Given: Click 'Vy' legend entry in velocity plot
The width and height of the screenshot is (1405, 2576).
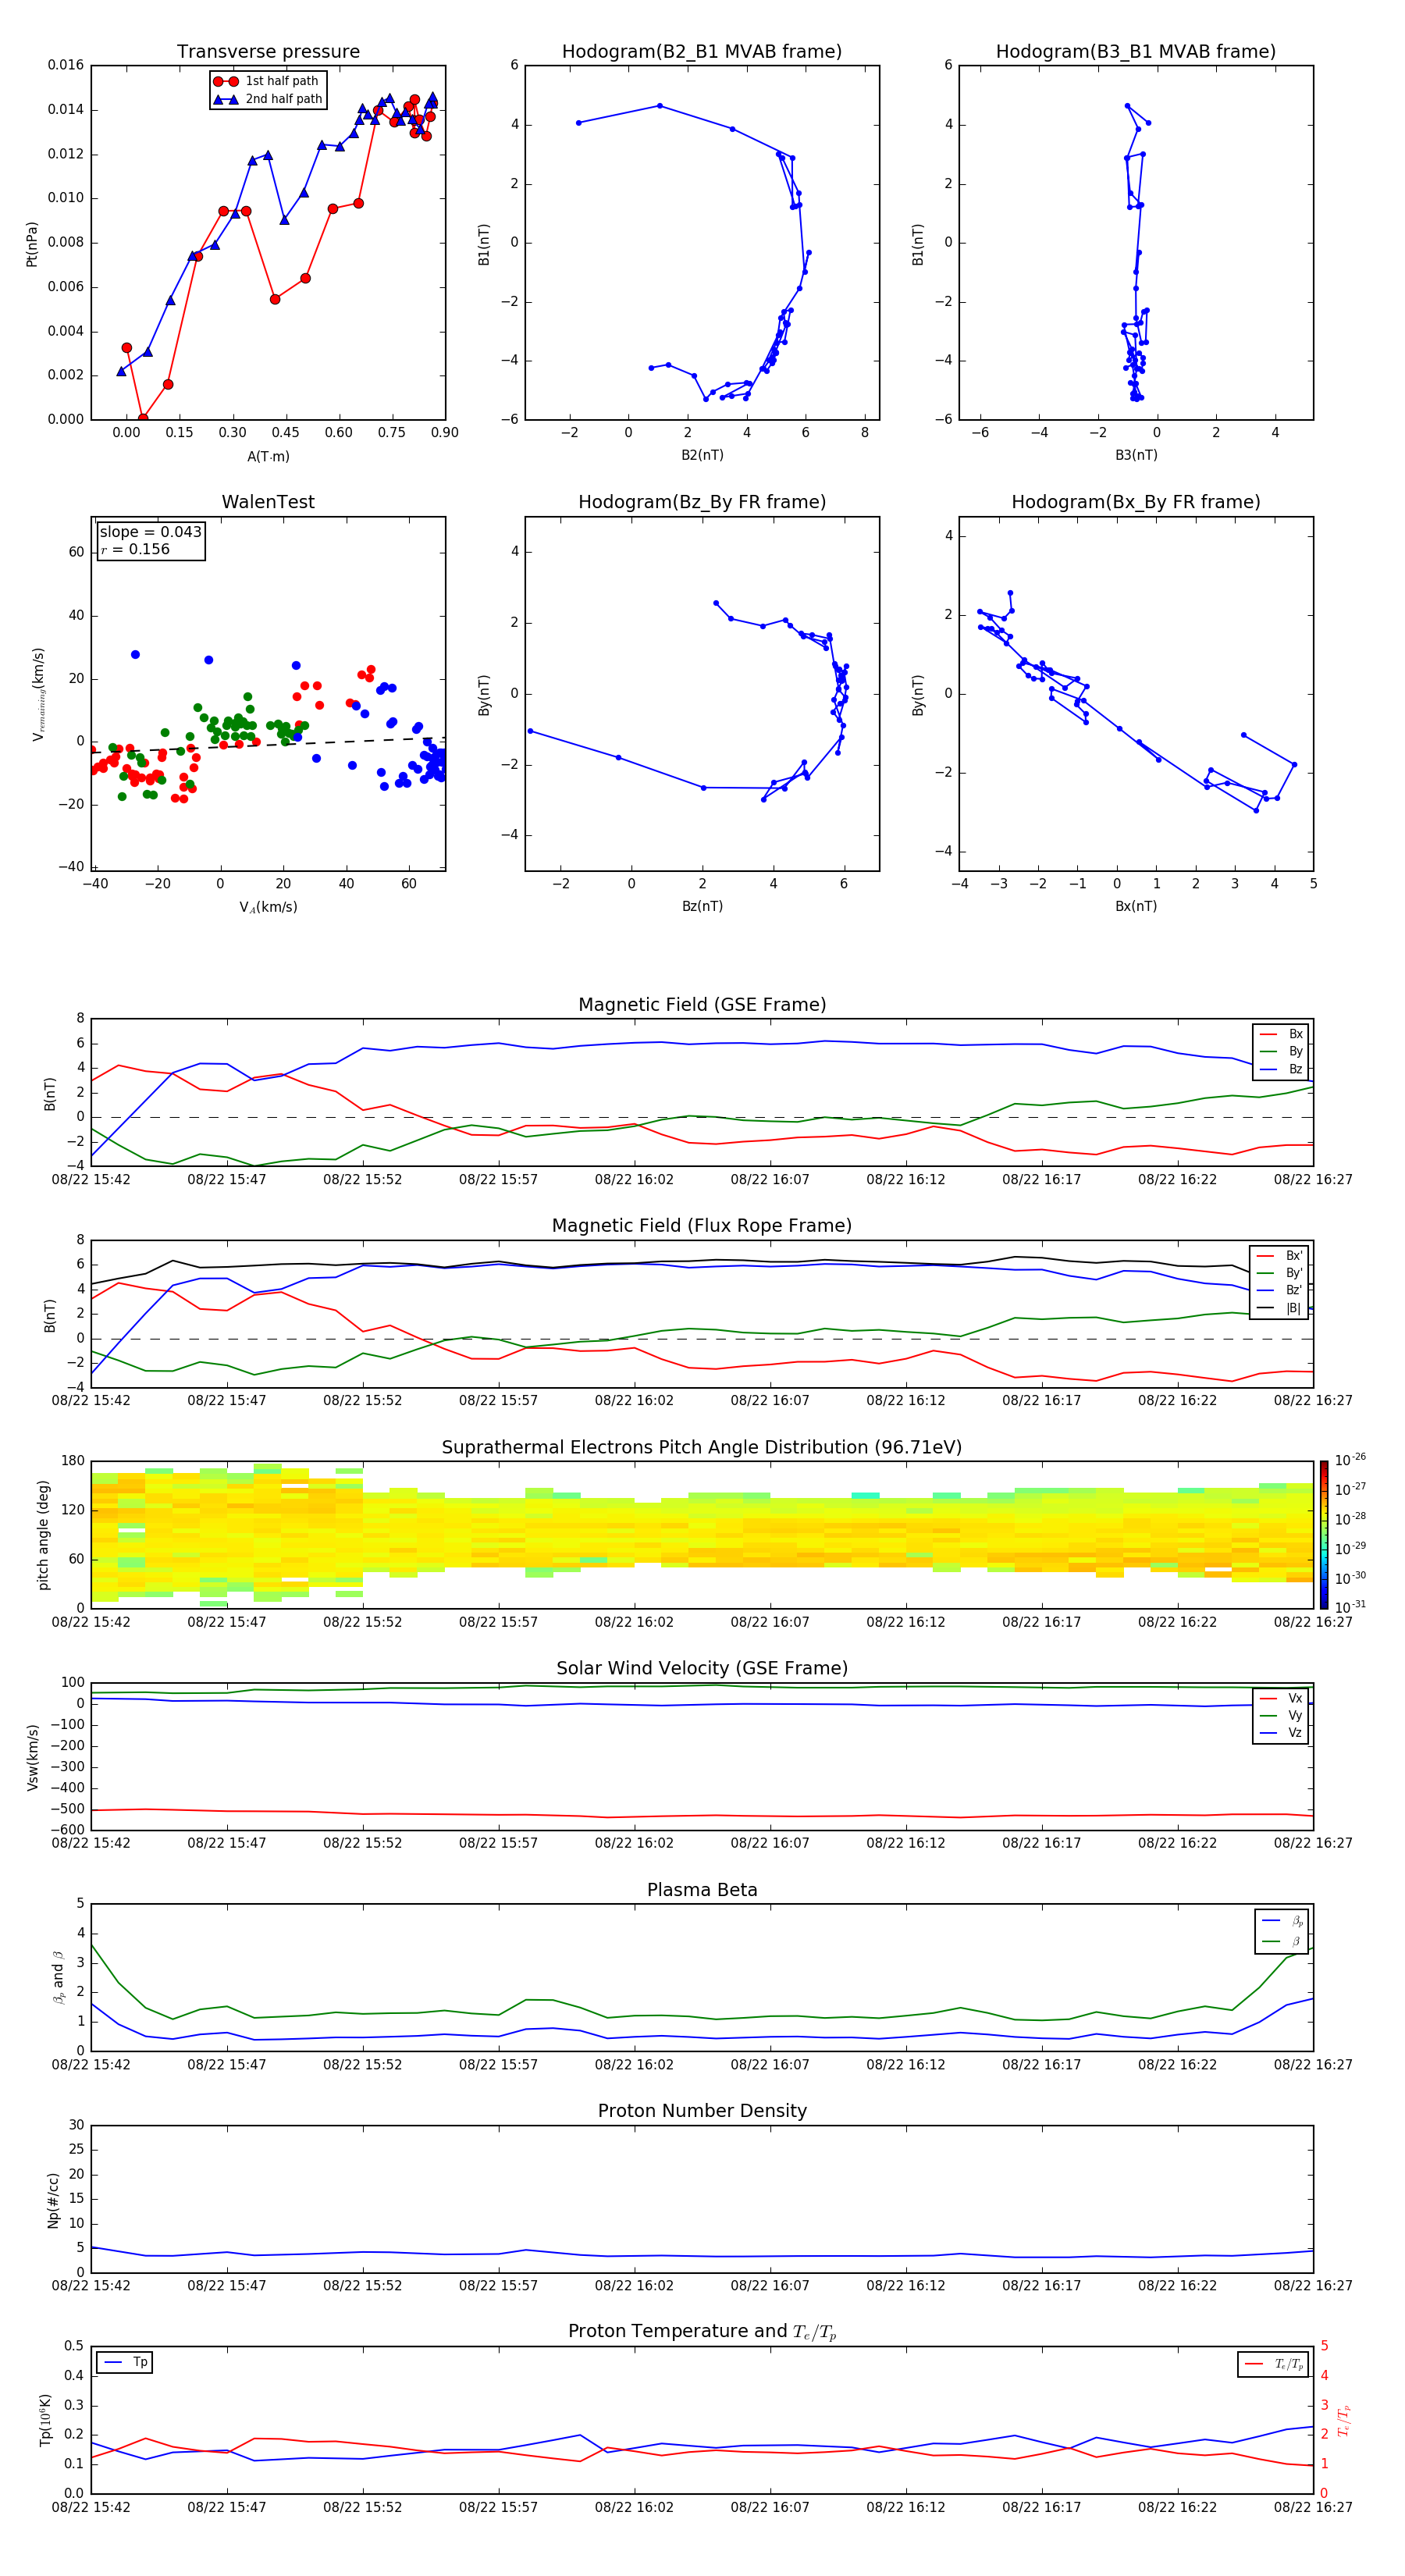Looking at the screenshot, I should [1282, 1715].
